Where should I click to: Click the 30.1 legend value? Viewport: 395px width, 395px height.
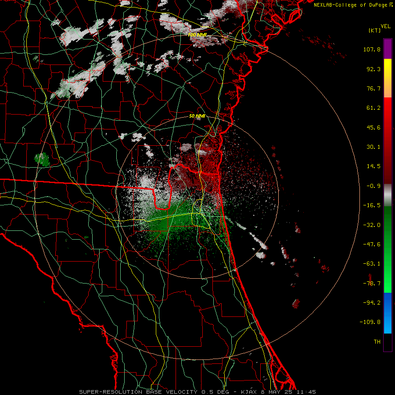tap(373, 147)
